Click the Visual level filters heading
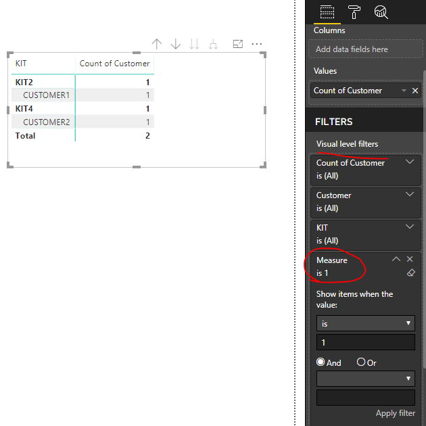 click(347, 144)
